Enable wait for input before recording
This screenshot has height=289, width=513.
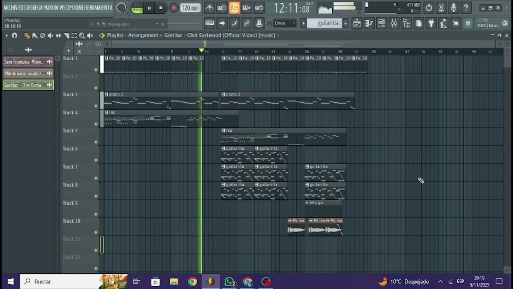click(x=222, y=8)
